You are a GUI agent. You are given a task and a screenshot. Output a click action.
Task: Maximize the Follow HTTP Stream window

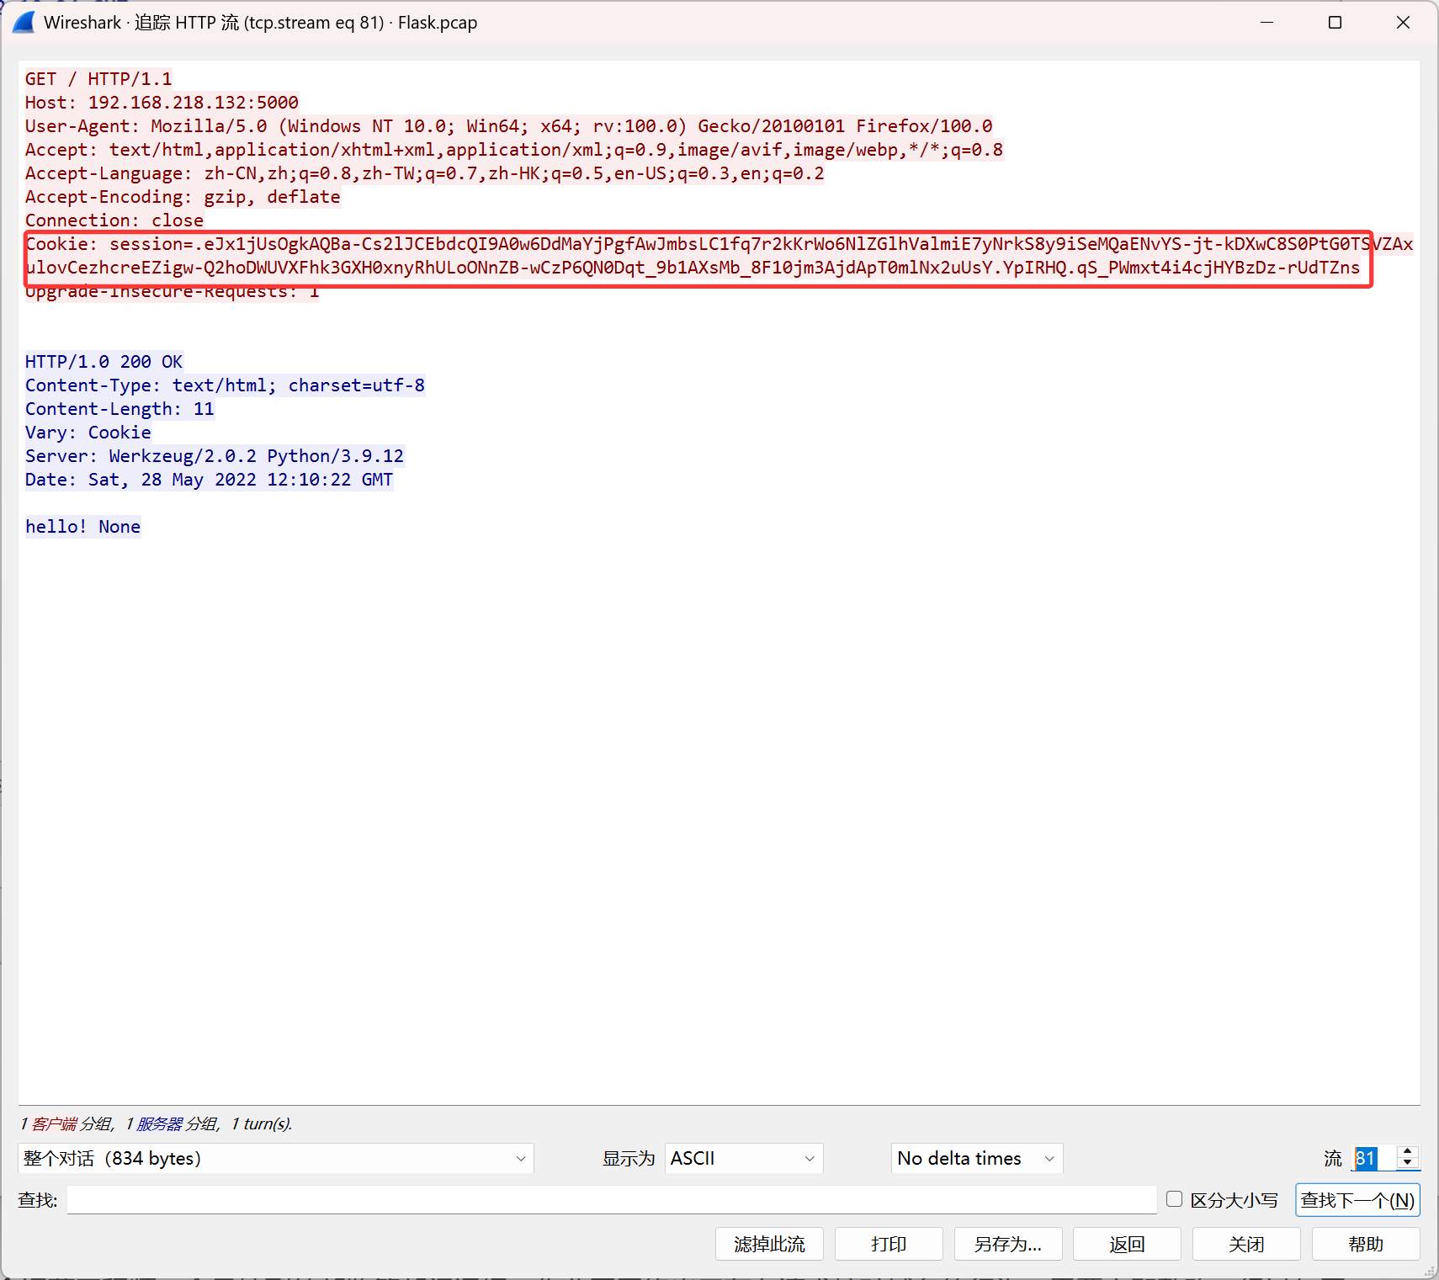pos(1335,22)
